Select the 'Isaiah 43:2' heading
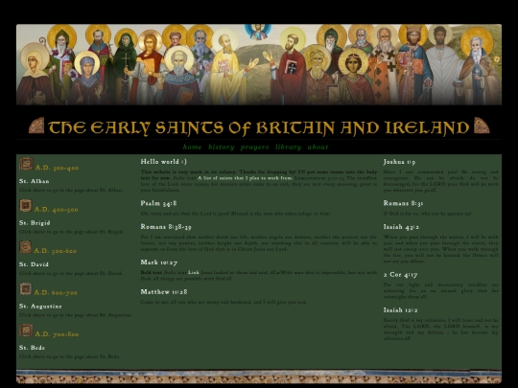Screen dimensions: 518x388 (x=401, y=227)
